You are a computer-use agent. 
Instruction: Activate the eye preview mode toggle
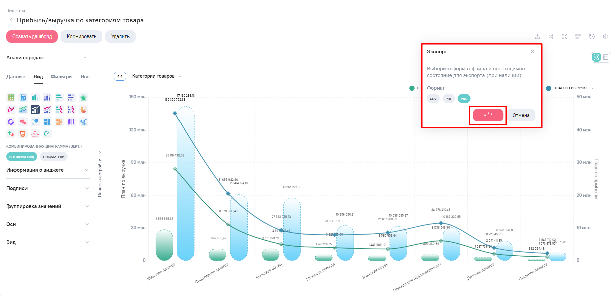(x=596, y=57)
